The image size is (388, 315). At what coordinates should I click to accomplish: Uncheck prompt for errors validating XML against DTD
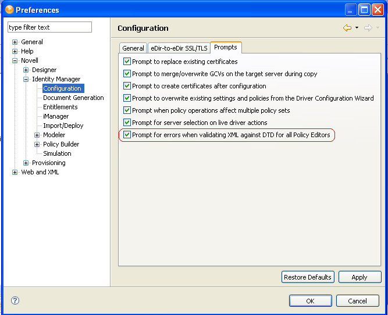pyautogui.click(x=127, y=134)
